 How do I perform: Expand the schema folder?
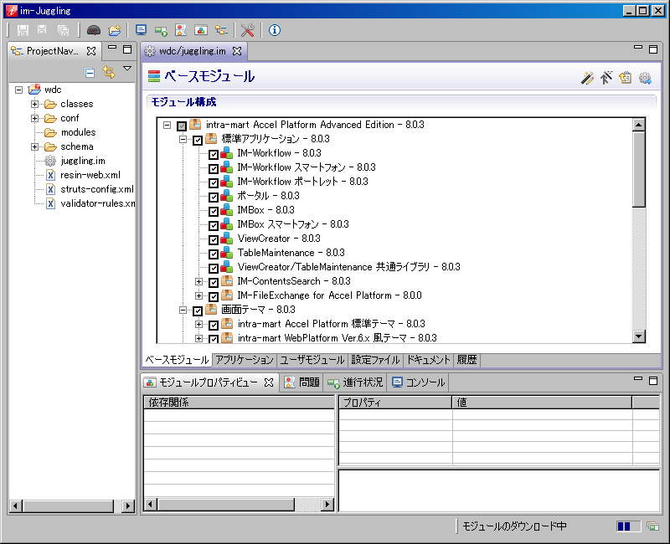[x=34, y=146]
